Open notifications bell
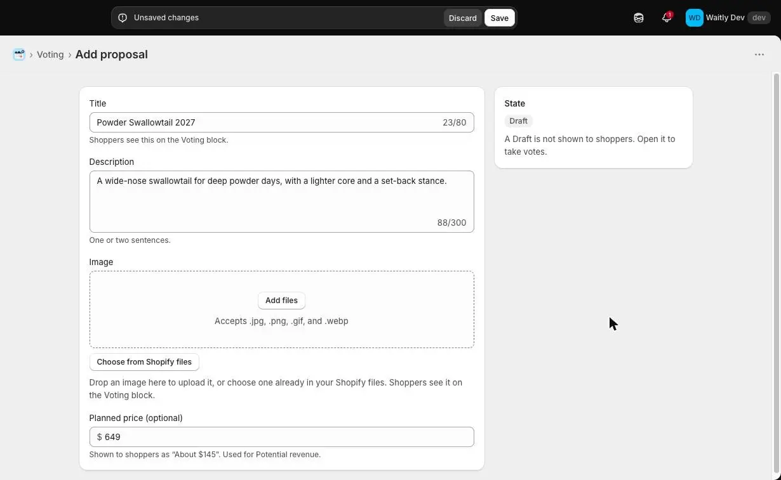 pyautogui.click(x=667, y=18)
